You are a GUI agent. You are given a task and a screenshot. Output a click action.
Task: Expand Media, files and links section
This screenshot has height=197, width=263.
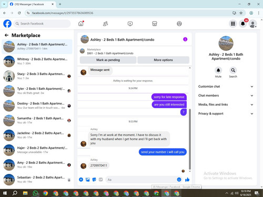coord(226,105)
